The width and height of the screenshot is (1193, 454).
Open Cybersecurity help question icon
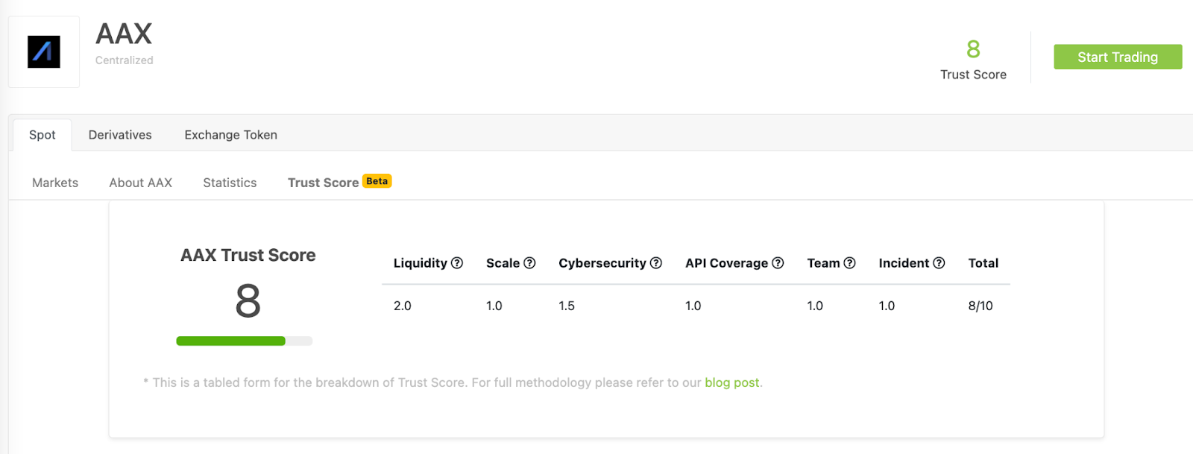[656, 263]
